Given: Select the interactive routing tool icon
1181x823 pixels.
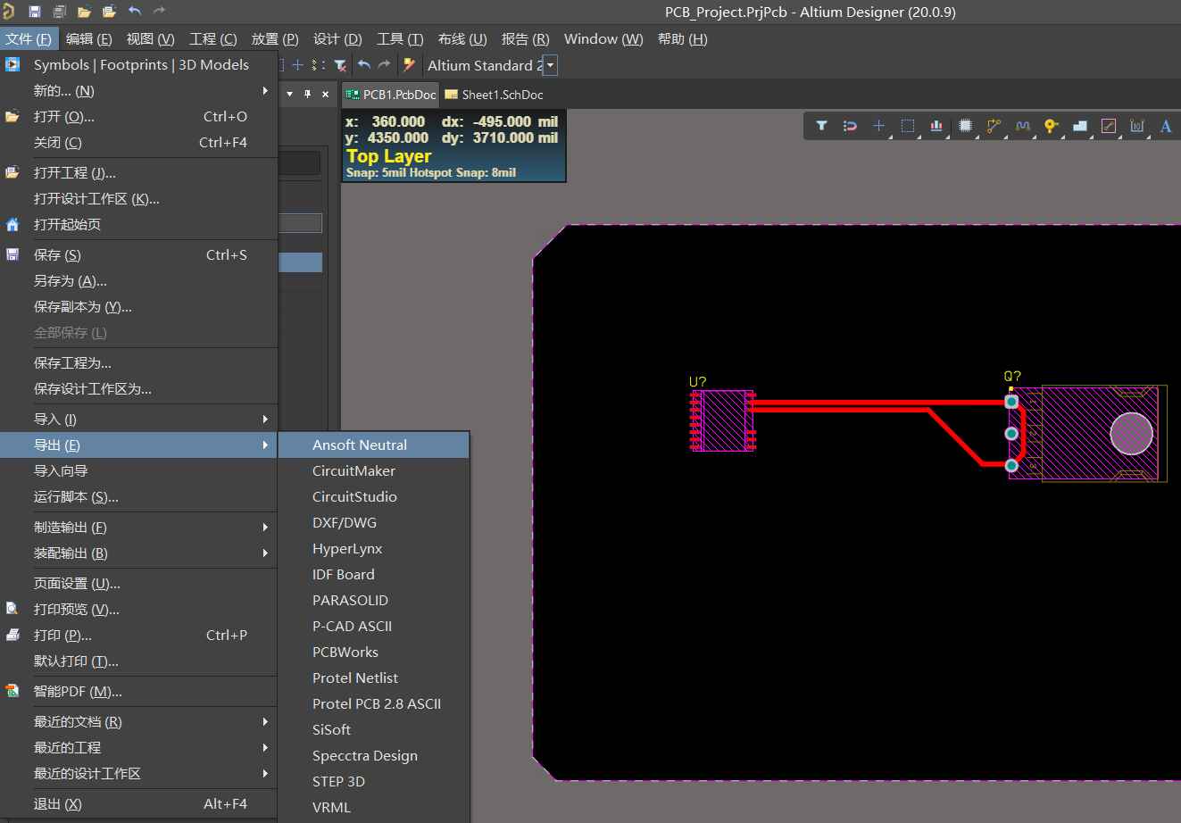Looking at the screenshot, I should click(994, 126).
